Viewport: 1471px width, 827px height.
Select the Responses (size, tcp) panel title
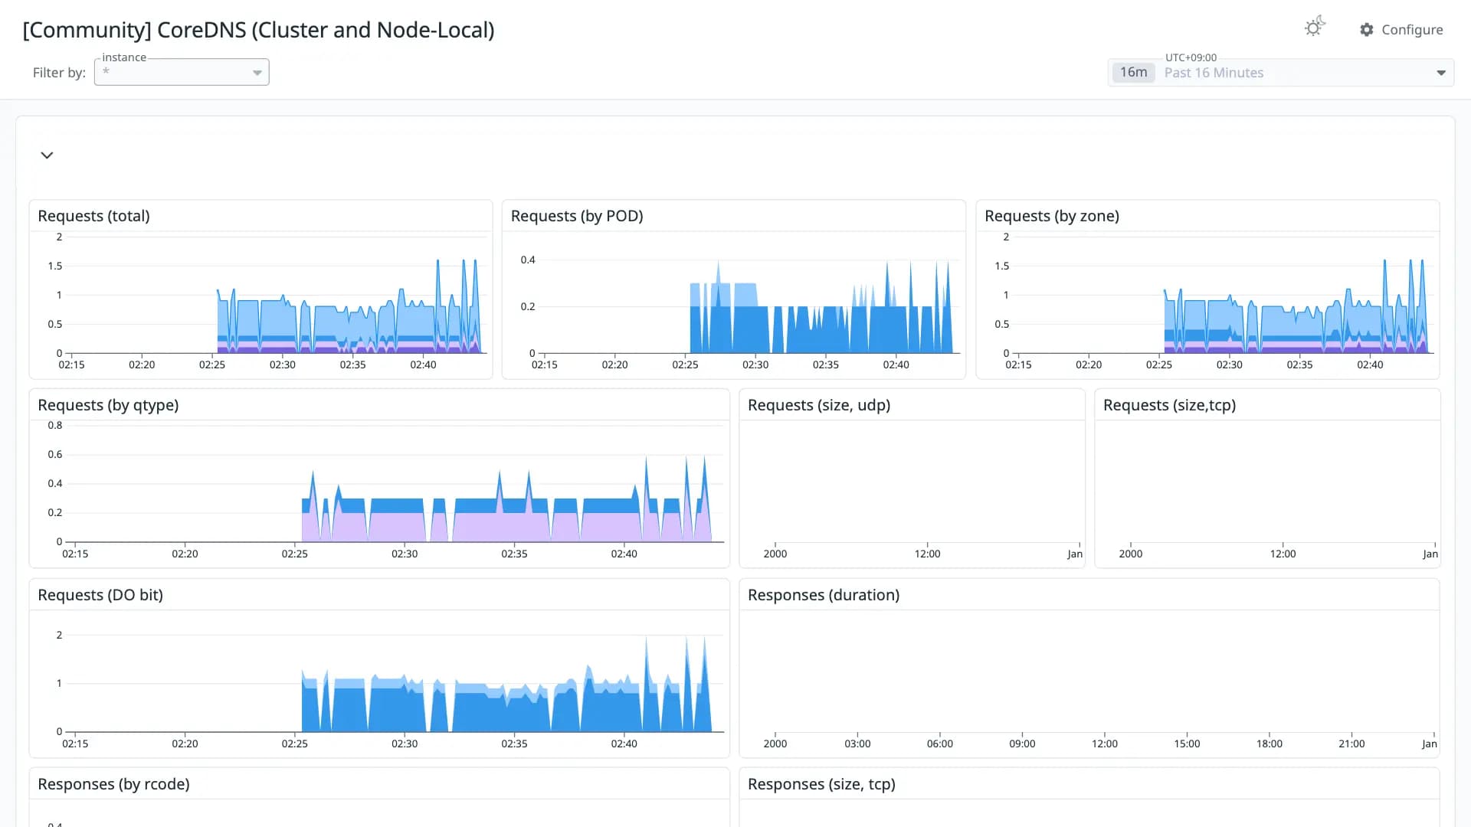point(821,784)
